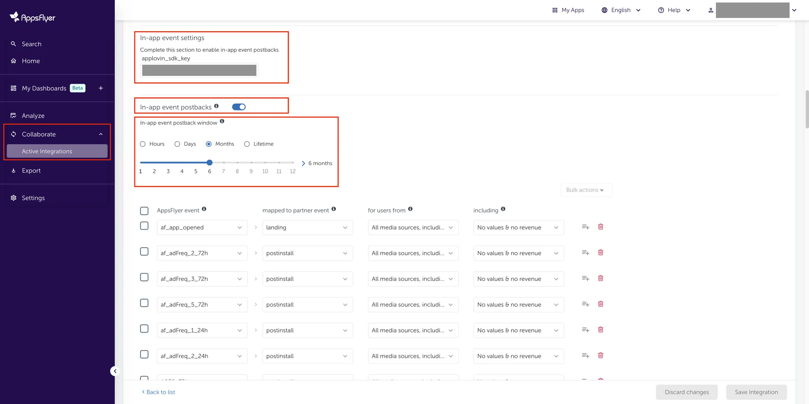Screen dimensions: 809x404
Task: Check the af_adFreq_2_72h row checkbox
Action: click(144, 252)
